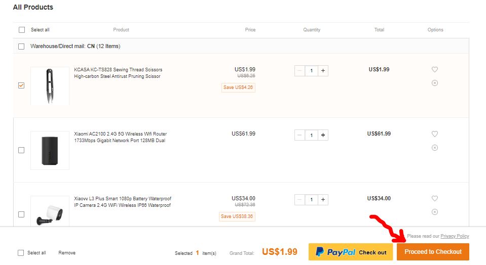Screen dimensions: 486x265
Task: Select the Xiaomi AC2100 router checkbox
Action: (21, 150)
